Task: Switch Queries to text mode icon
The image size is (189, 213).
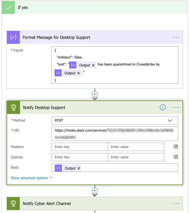Action: point(175,157)
